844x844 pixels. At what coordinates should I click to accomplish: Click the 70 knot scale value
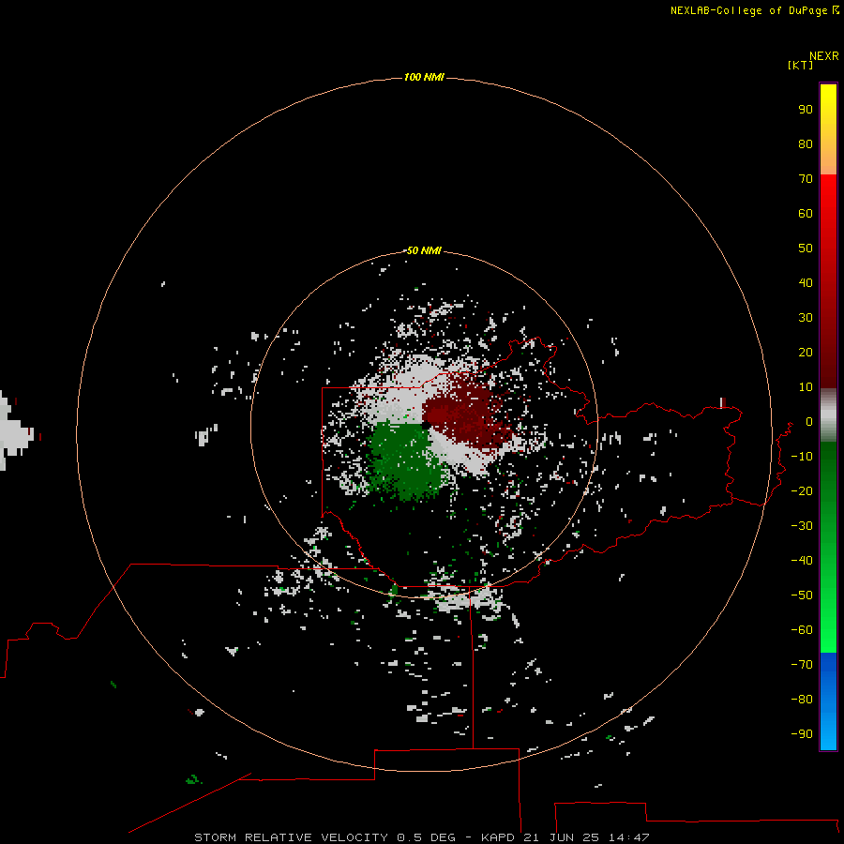(806, 179)
